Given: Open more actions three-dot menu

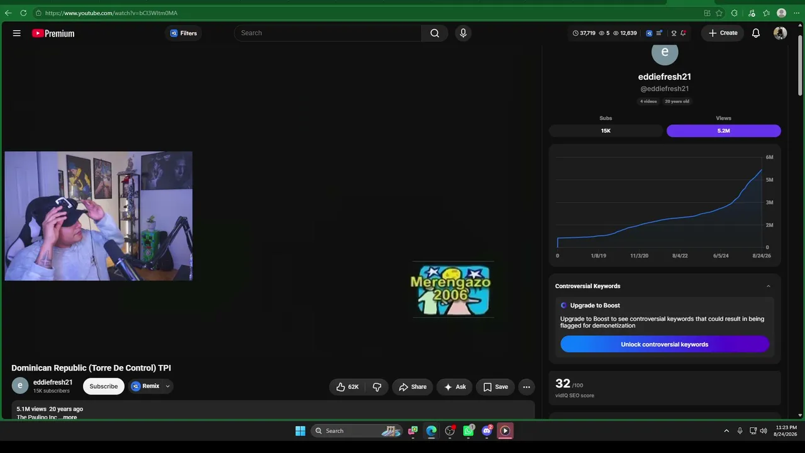Looking at the screenshot, I should [x=526, y=387].
